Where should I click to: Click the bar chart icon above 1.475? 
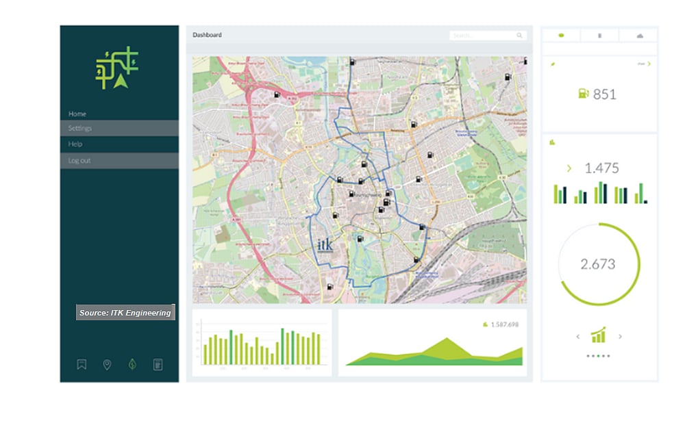coord(552,142)
